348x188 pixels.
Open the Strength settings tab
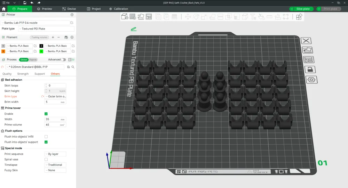23,74
